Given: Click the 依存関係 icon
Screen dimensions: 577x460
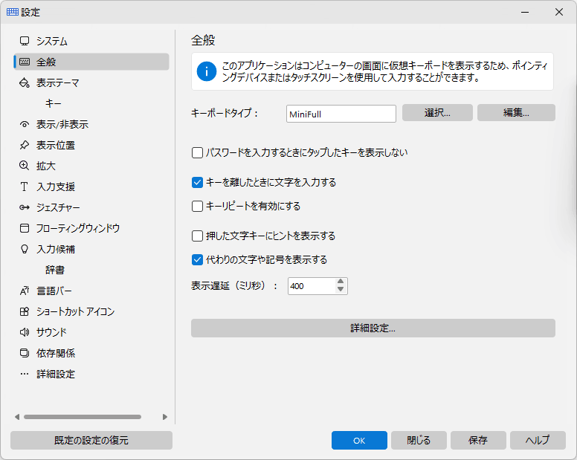Looking at the screenshot, I should 25,353.
